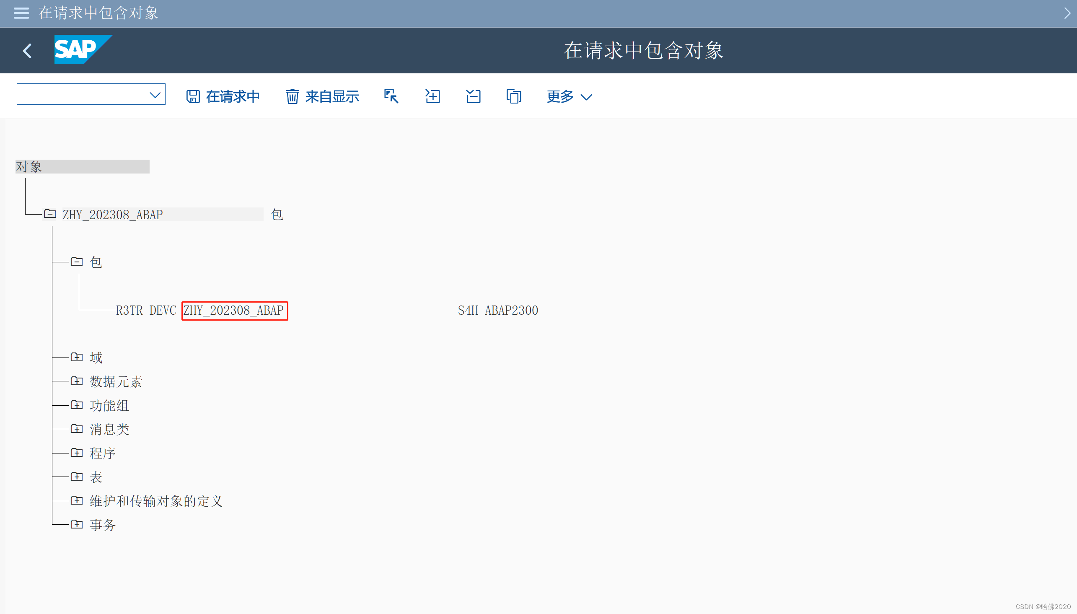Expand the 数据元素 folder node
The image size is (1077, 614).
pyautogui.click(x=77, y=381)
